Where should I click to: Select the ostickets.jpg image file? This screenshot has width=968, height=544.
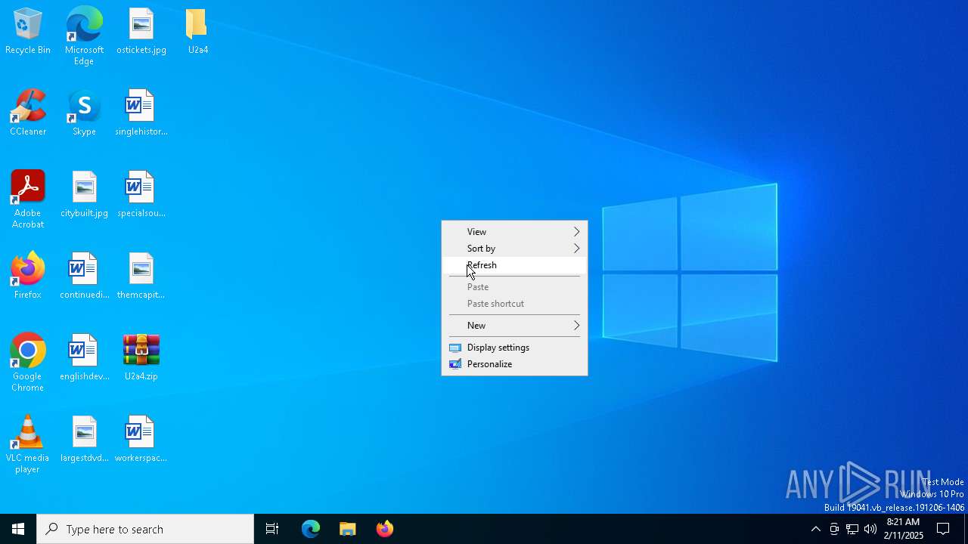[141, 32]
